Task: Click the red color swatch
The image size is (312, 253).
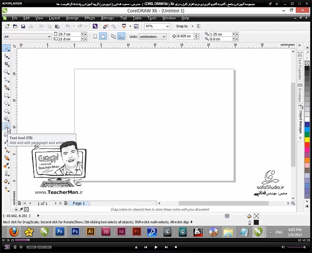Action: [x=307, y=145]
